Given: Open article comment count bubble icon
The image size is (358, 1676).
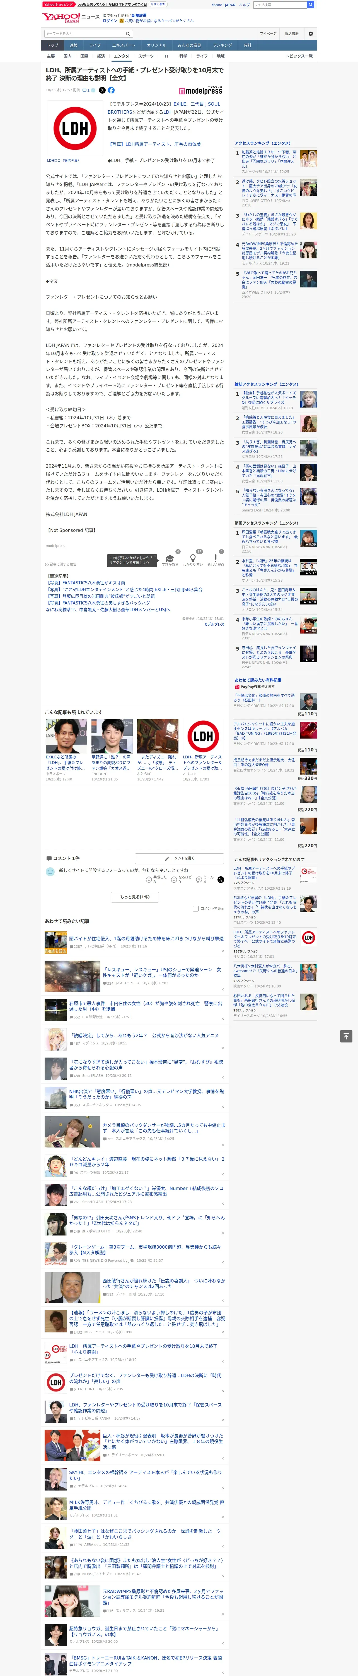Looking at the screenshot, I should coord(86,91).
